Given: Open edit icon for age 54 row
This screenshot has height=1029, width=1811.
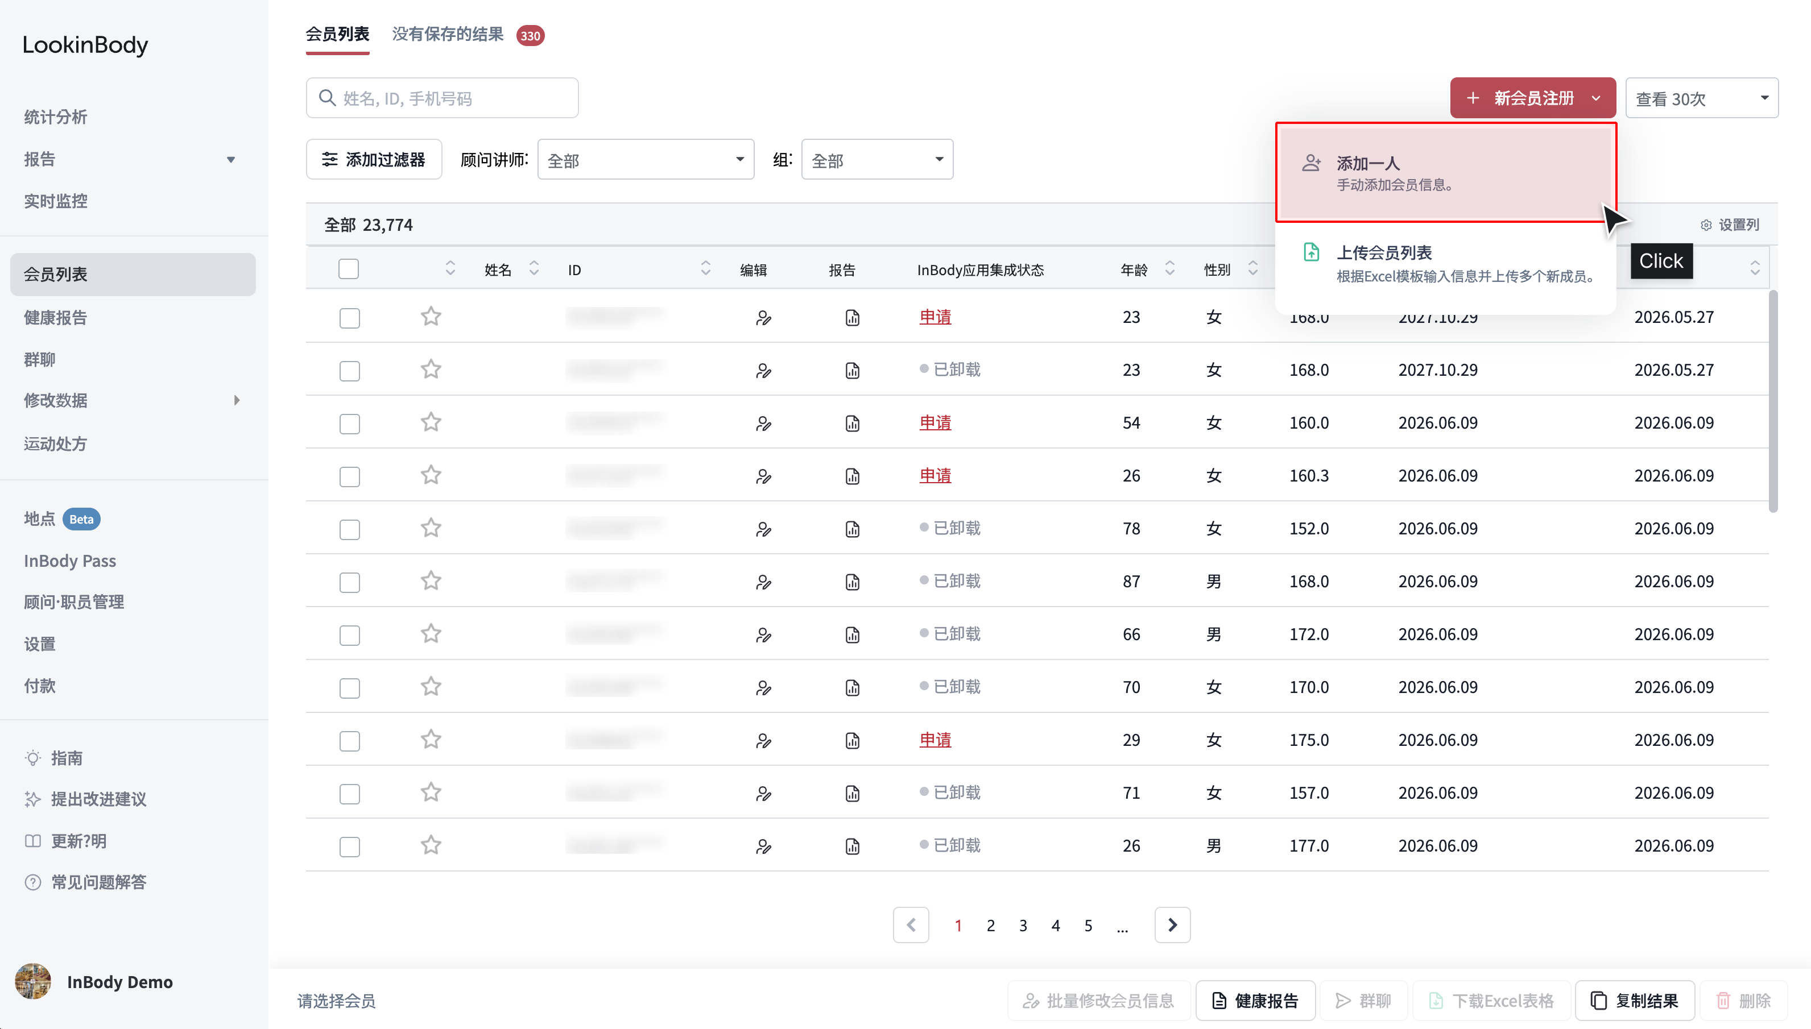Looking at the screenshot, I should coord(763,424).
